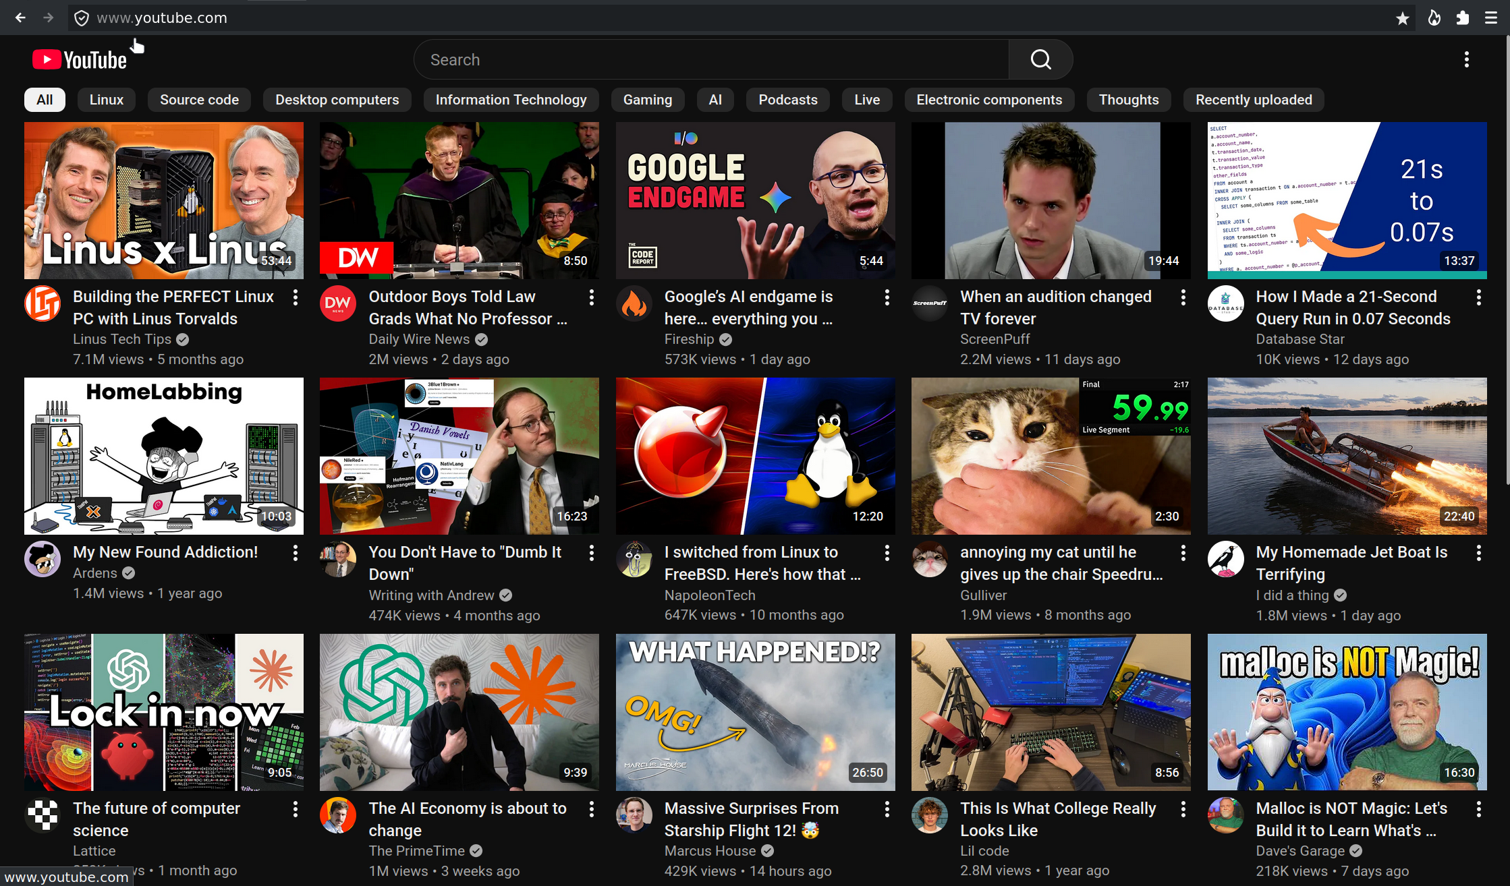Click into the YouTube search field
This screenshot has height=886, width=1510.
pyautogui.click(x=711, y=60)
